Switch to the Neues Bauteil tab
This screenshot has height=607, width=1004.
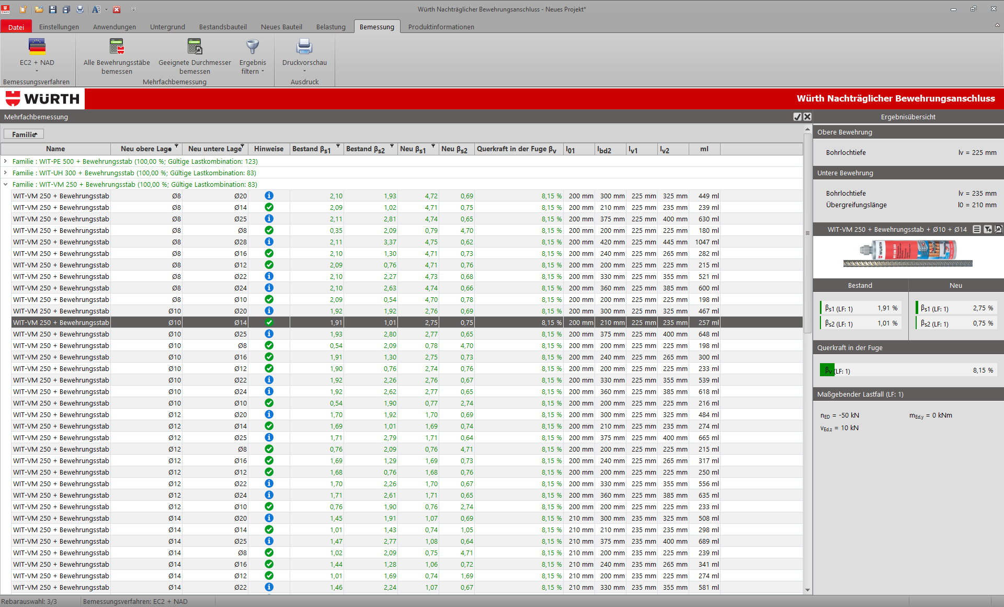[281, 27]
